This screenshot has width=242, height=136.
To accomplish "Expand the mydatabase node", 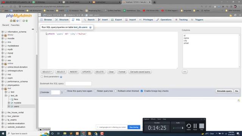I will pos(3,46).
